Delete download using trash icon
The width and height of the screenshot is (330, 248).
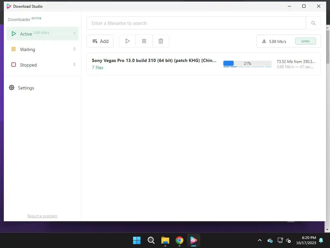[x=160, y=41]
